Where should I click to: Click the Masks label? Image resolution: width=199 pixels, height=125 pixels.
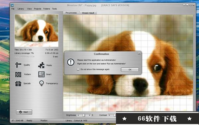49,65
